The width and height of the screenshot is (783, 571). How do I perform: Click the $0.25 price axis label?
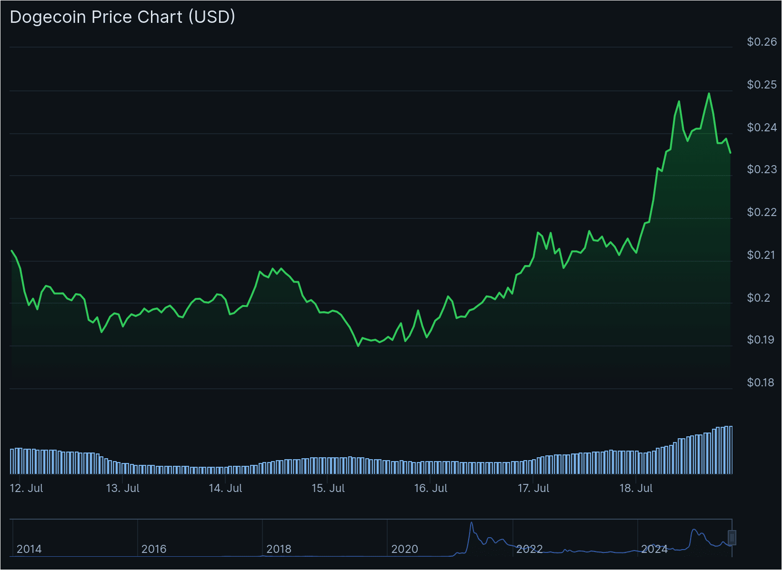pos(762,85)
